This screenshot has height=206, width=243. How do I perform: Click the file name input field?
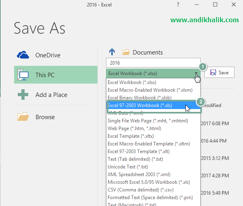coord(153,63)
